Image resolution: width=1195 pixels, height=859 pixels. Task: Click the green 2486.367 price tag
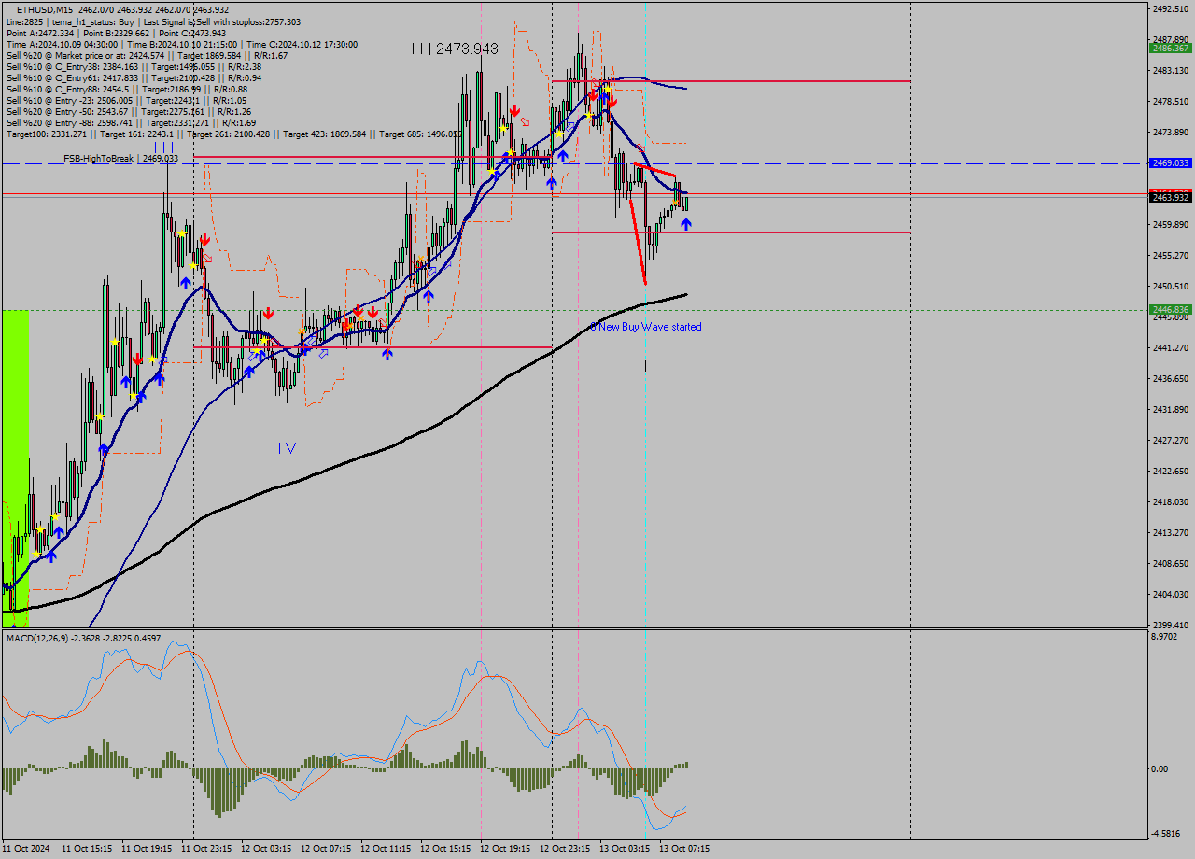tap(1170, 48)
